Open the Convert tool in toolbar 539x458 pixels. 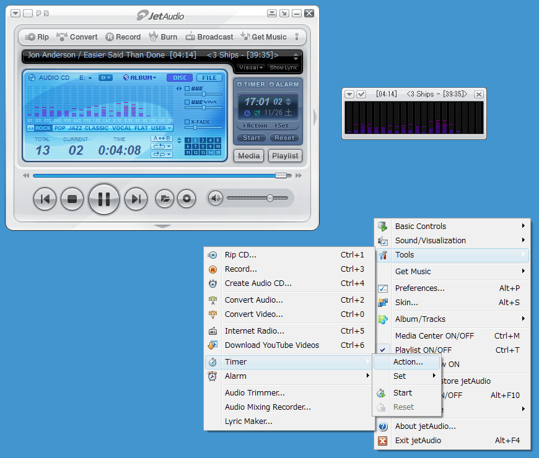77,37
